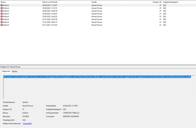Open the Onlinehilfe link
The width and height of the screenshot is (196, 128).
point(27,123)
